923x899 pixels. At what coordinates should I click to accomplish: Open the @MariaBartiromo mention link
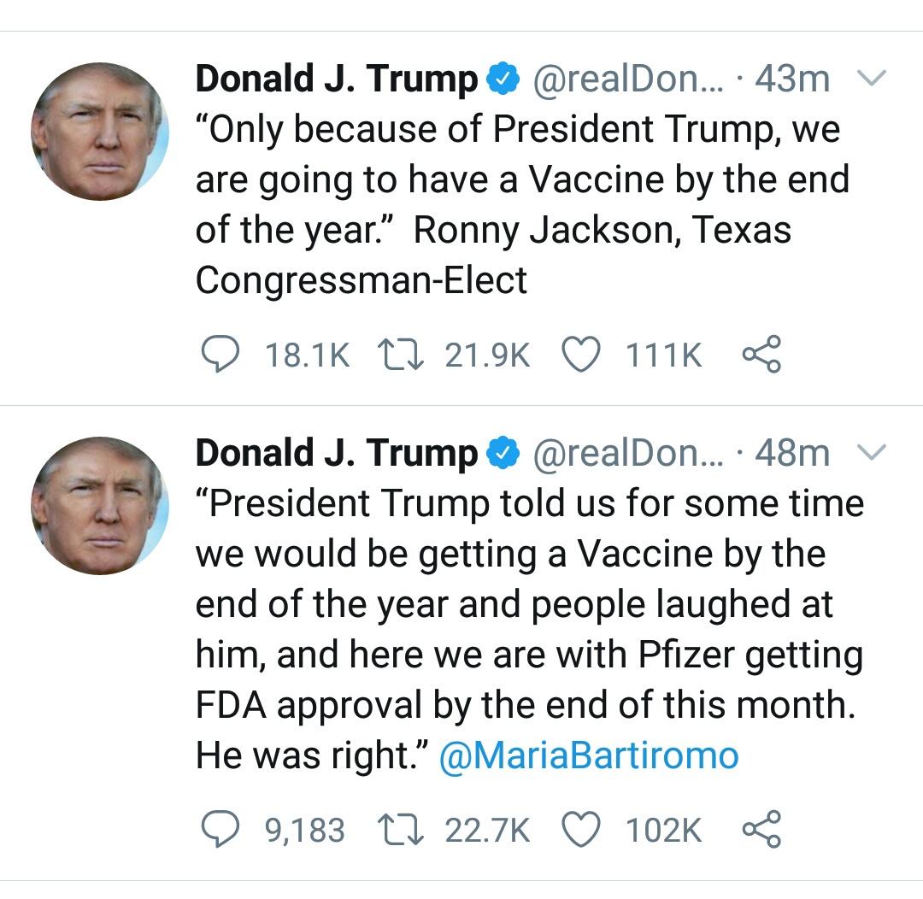click(x=589, y=755)
